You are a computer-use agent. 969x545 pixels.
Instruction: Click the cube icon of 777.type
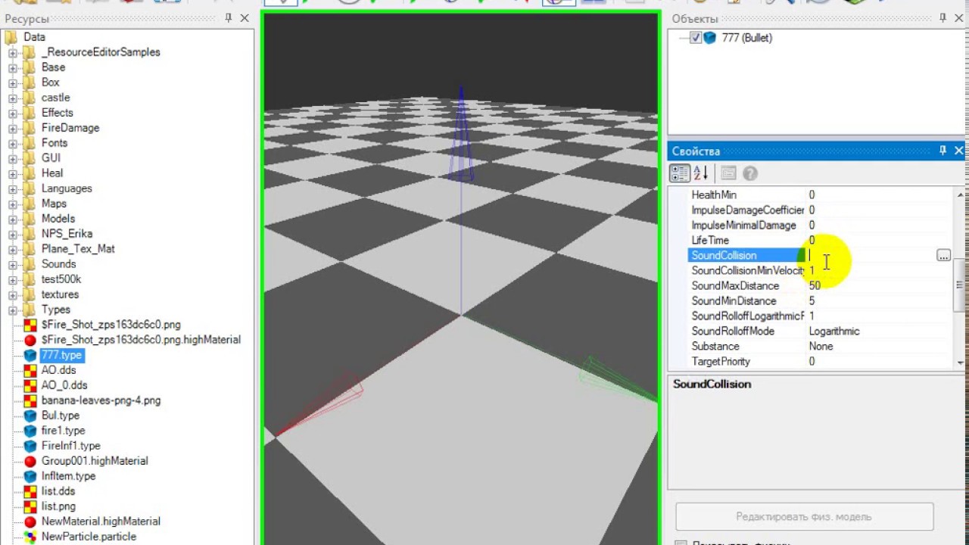[x=30, y=355]
